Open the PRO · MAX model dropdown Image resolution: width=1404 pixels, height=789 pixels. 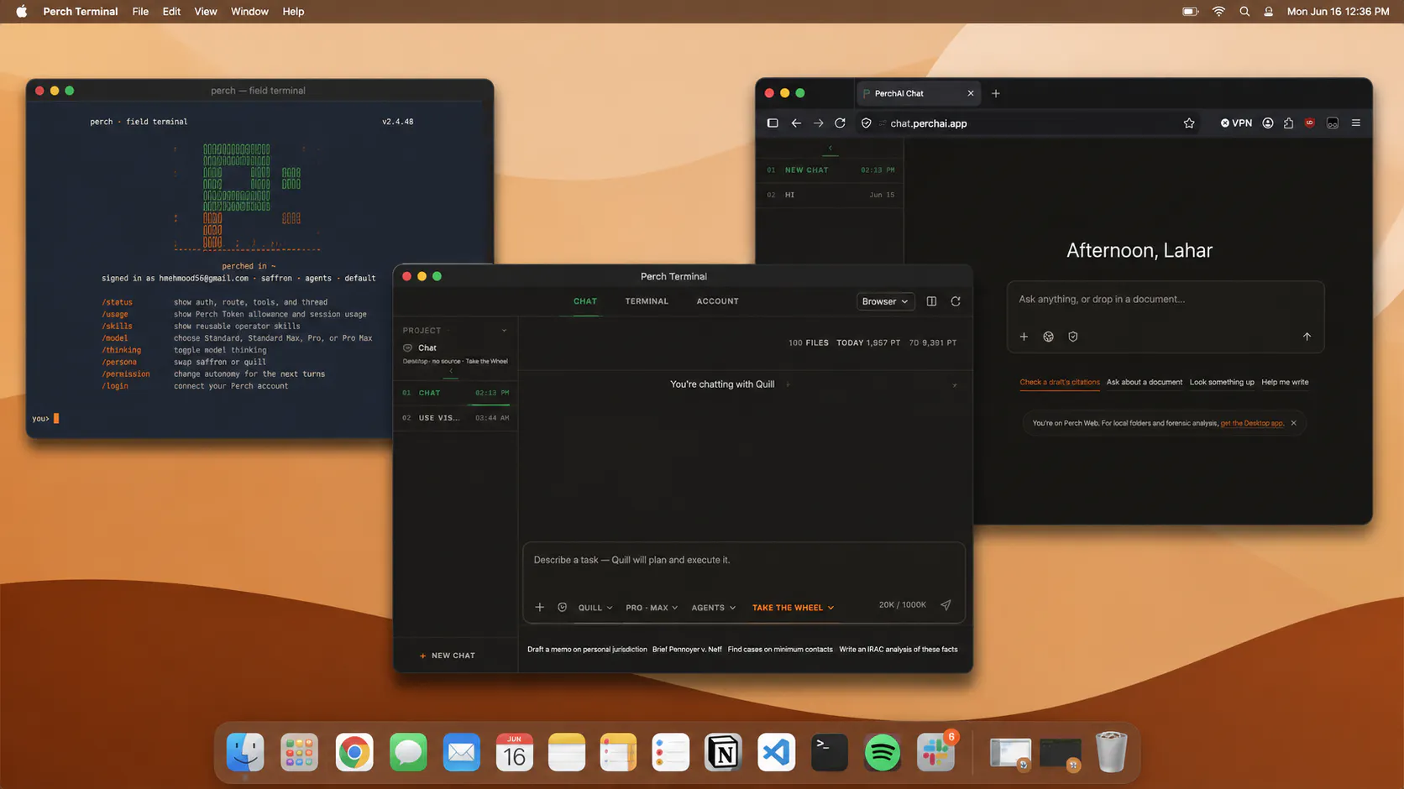pyautogui.click(x=652, y=608)
